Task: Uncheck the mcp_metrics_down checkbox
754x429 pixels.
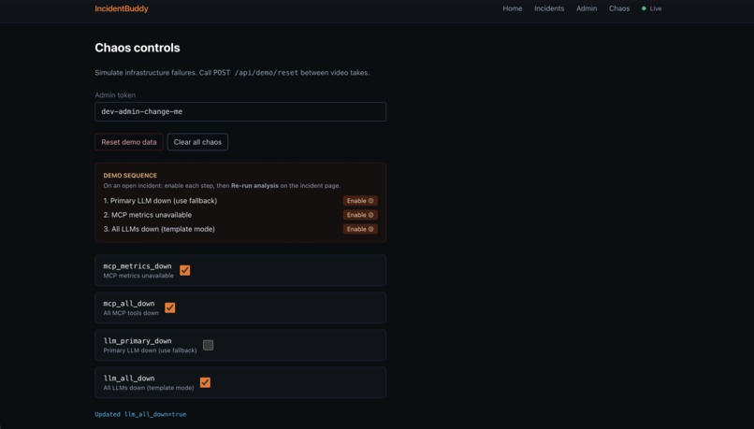Action: tap(184, 270)
